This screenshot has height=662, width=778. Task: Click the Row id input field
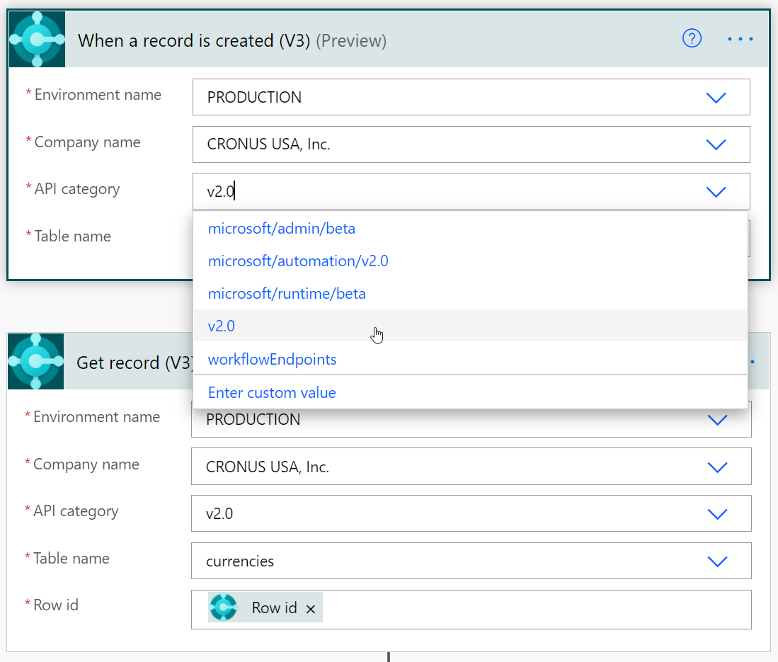tap(471, 610)
